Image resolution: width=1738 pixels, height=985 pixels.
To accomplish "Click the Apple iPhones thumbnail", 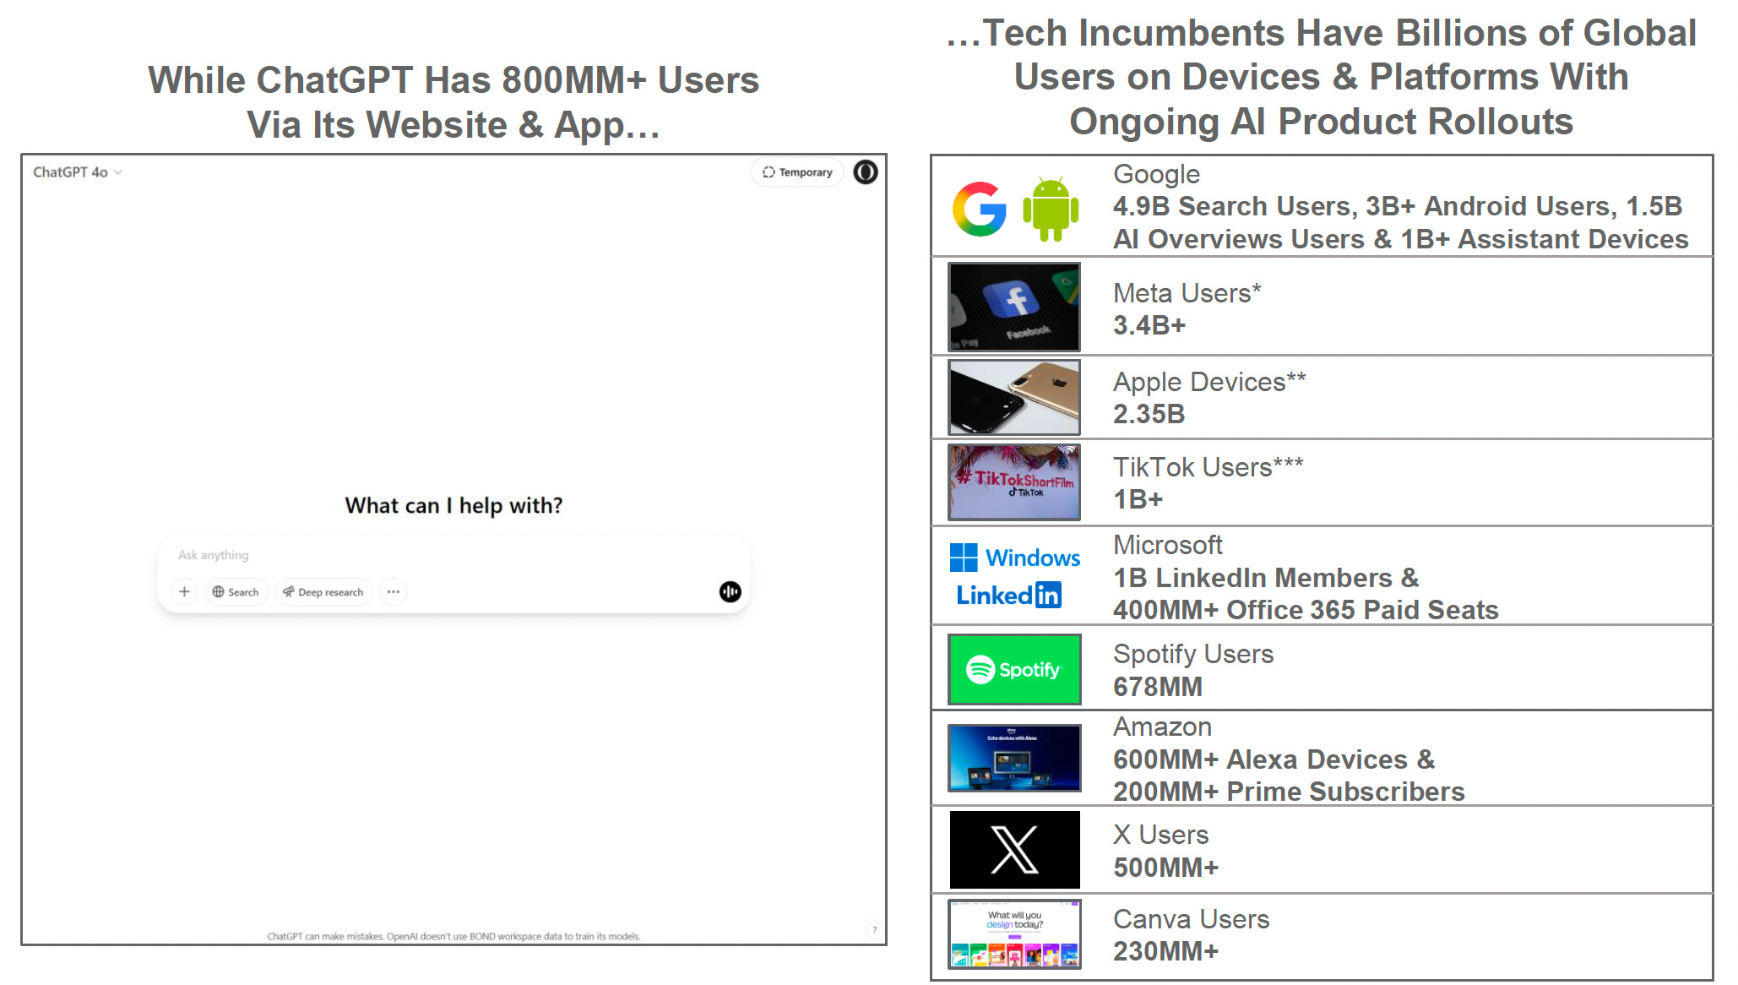I will click(x=1014, y=397).
